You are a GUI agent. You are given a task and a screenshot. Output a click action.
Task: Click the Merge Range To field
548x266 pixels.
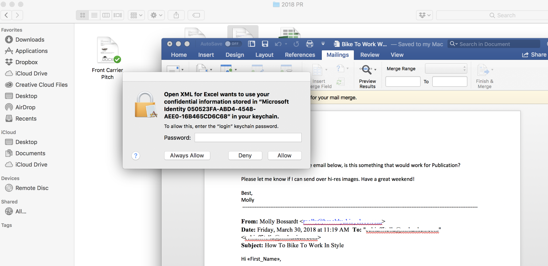[x=450, y=82]
